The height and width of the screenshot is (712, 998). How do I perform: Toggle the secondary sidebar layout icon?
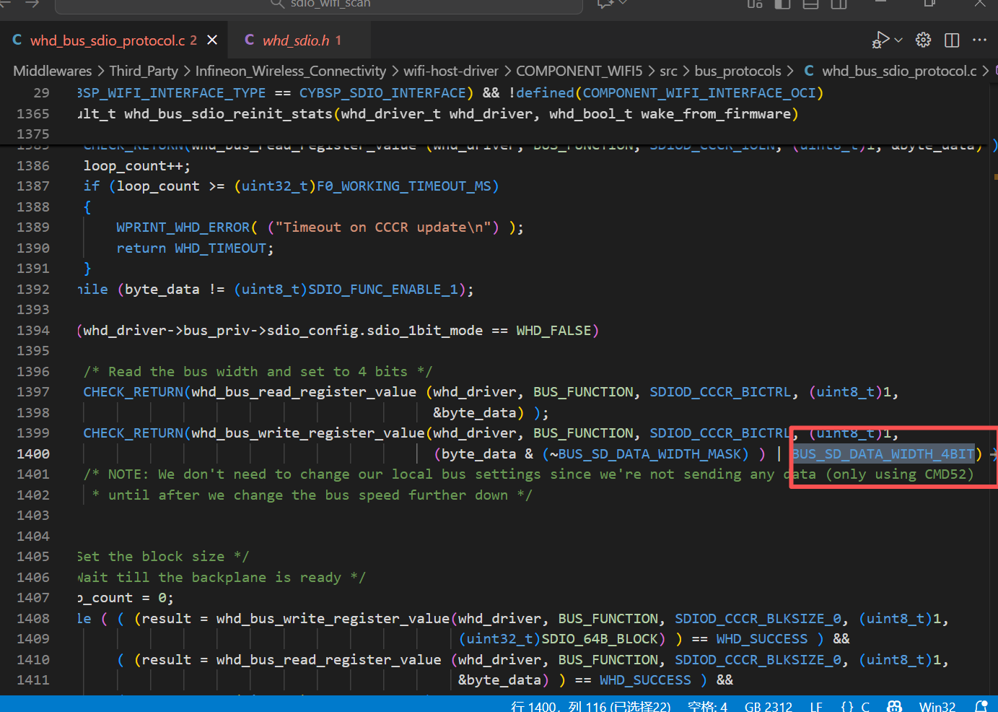tap(839, 4)
